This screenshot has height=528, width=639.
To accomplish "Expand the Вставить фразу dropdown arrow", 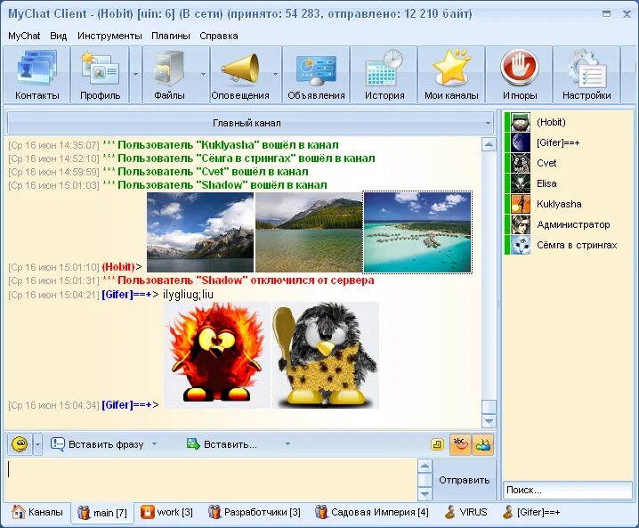I will point(155,444).
